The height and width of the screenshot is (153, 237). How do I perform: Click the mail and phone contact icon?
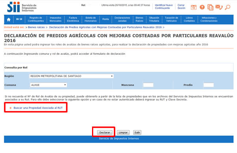tap(219, 7)
